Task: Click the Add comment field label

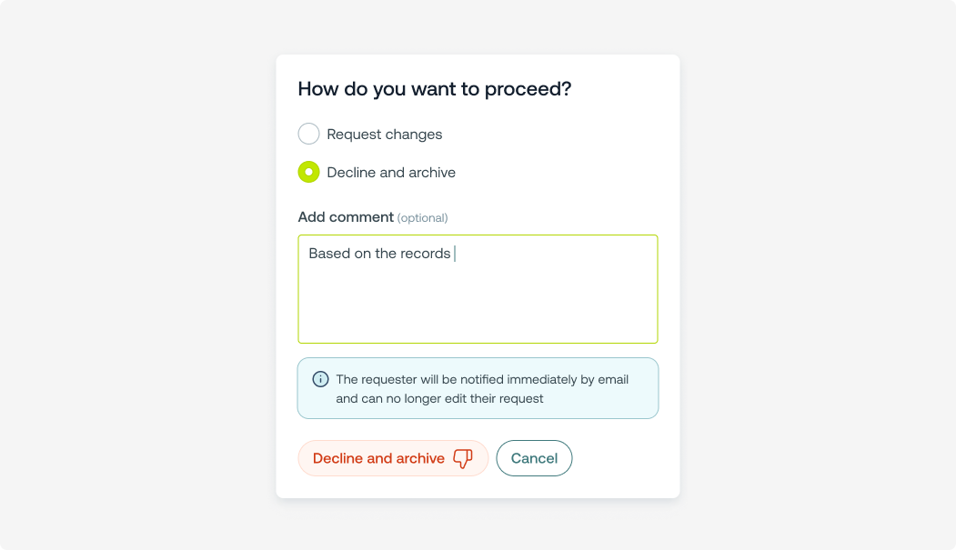Action: 346,217
